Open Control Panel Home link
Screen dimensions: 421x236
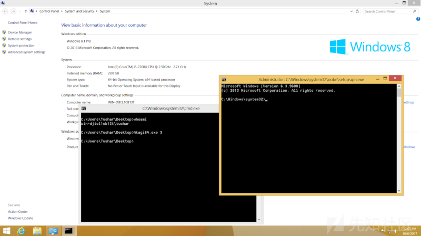(23, 23)
